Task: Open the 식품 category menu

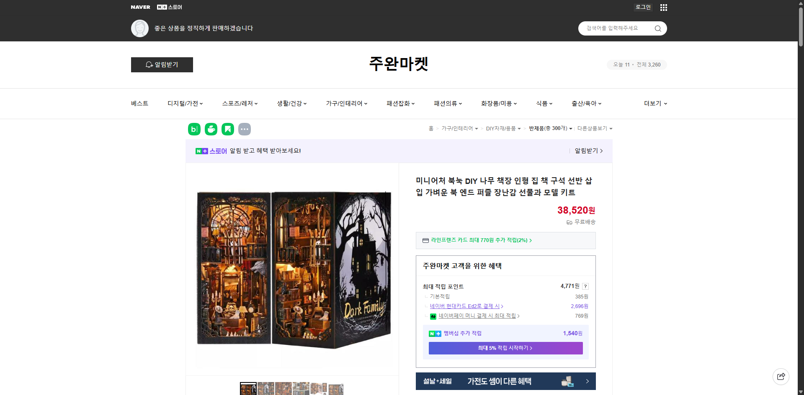Action: click(543, 103)
